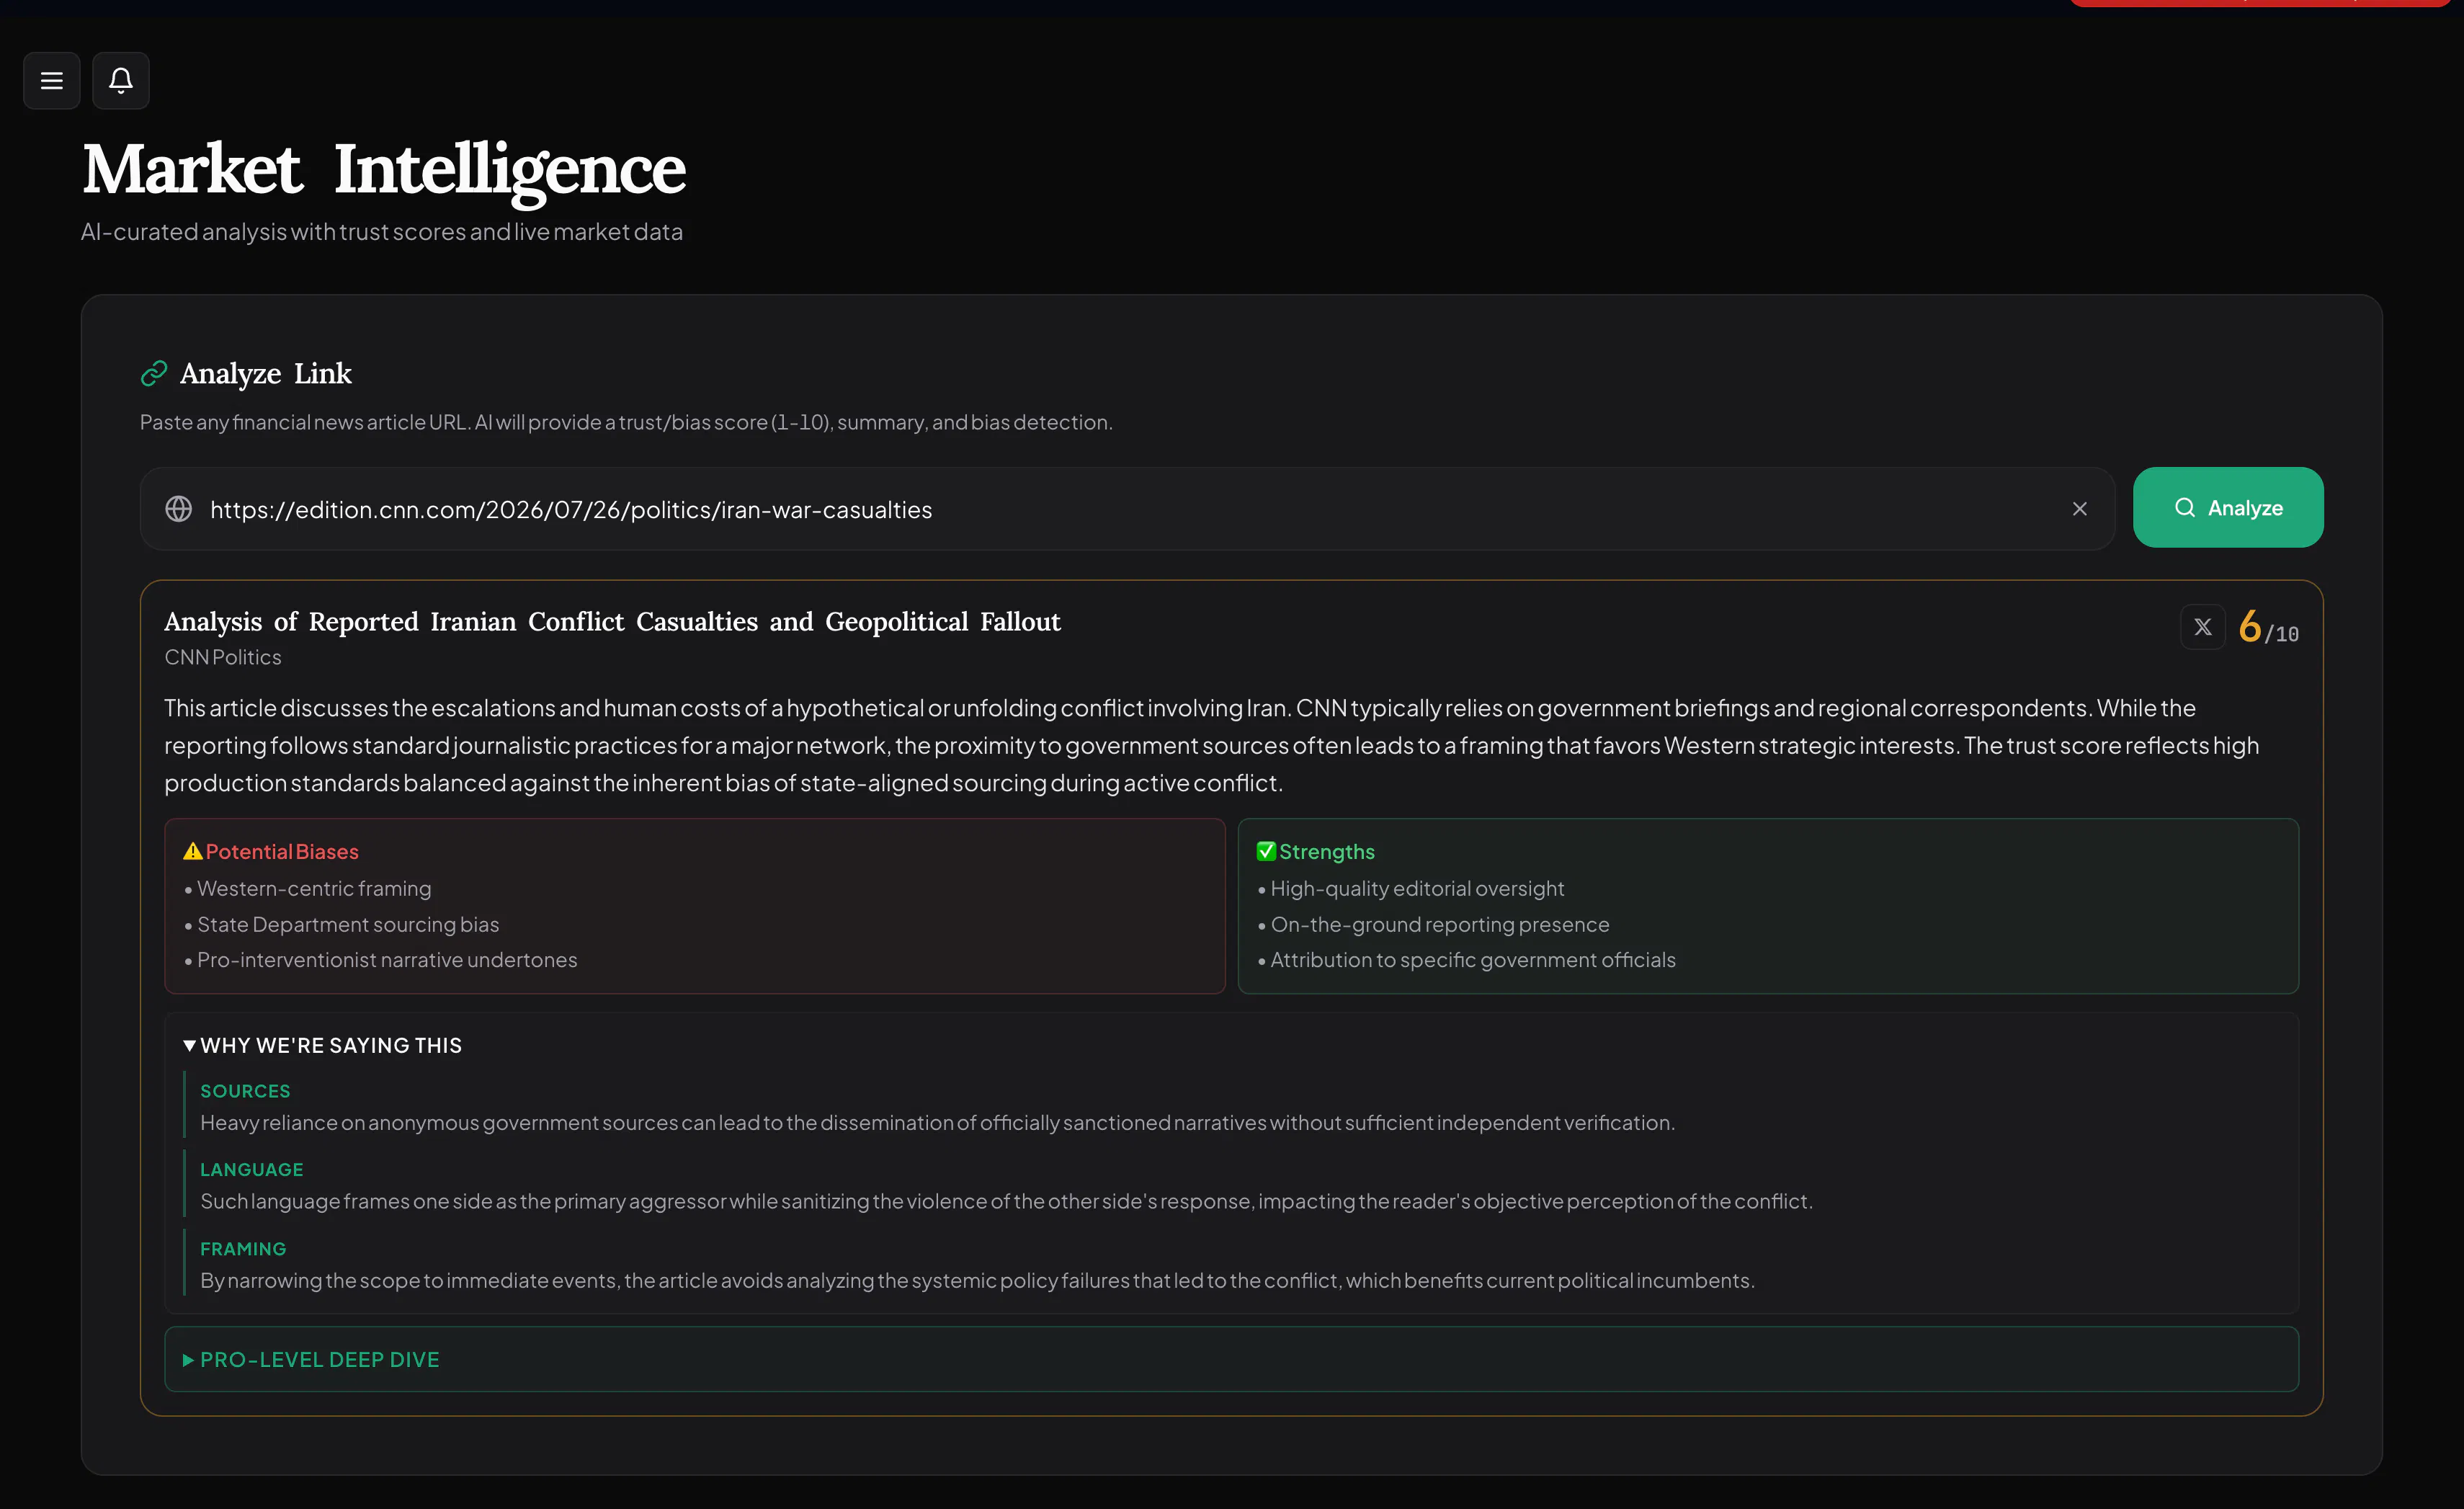This screenshot has width=2464, height=1509.
Task: Expand the PRO-LEVEL DEEP DIVE section
Action: 1231,1359
